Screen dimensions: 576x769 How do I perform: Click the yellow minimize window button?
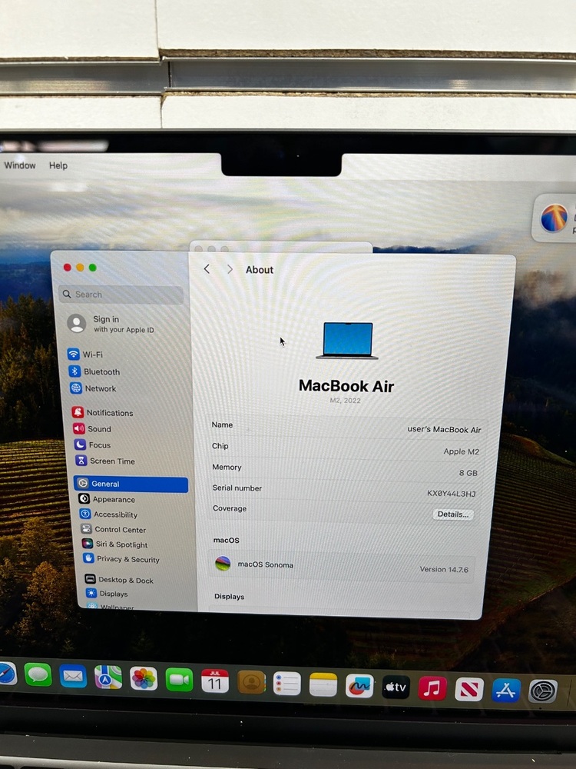80,268
